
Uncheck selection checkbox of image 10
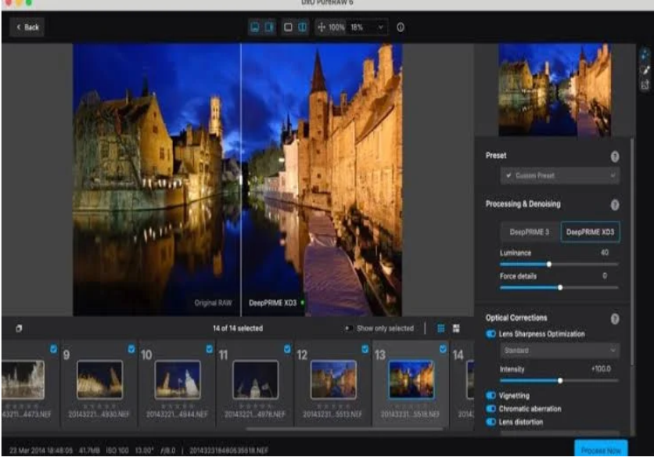pyautogui.click(x=209, y=349)
